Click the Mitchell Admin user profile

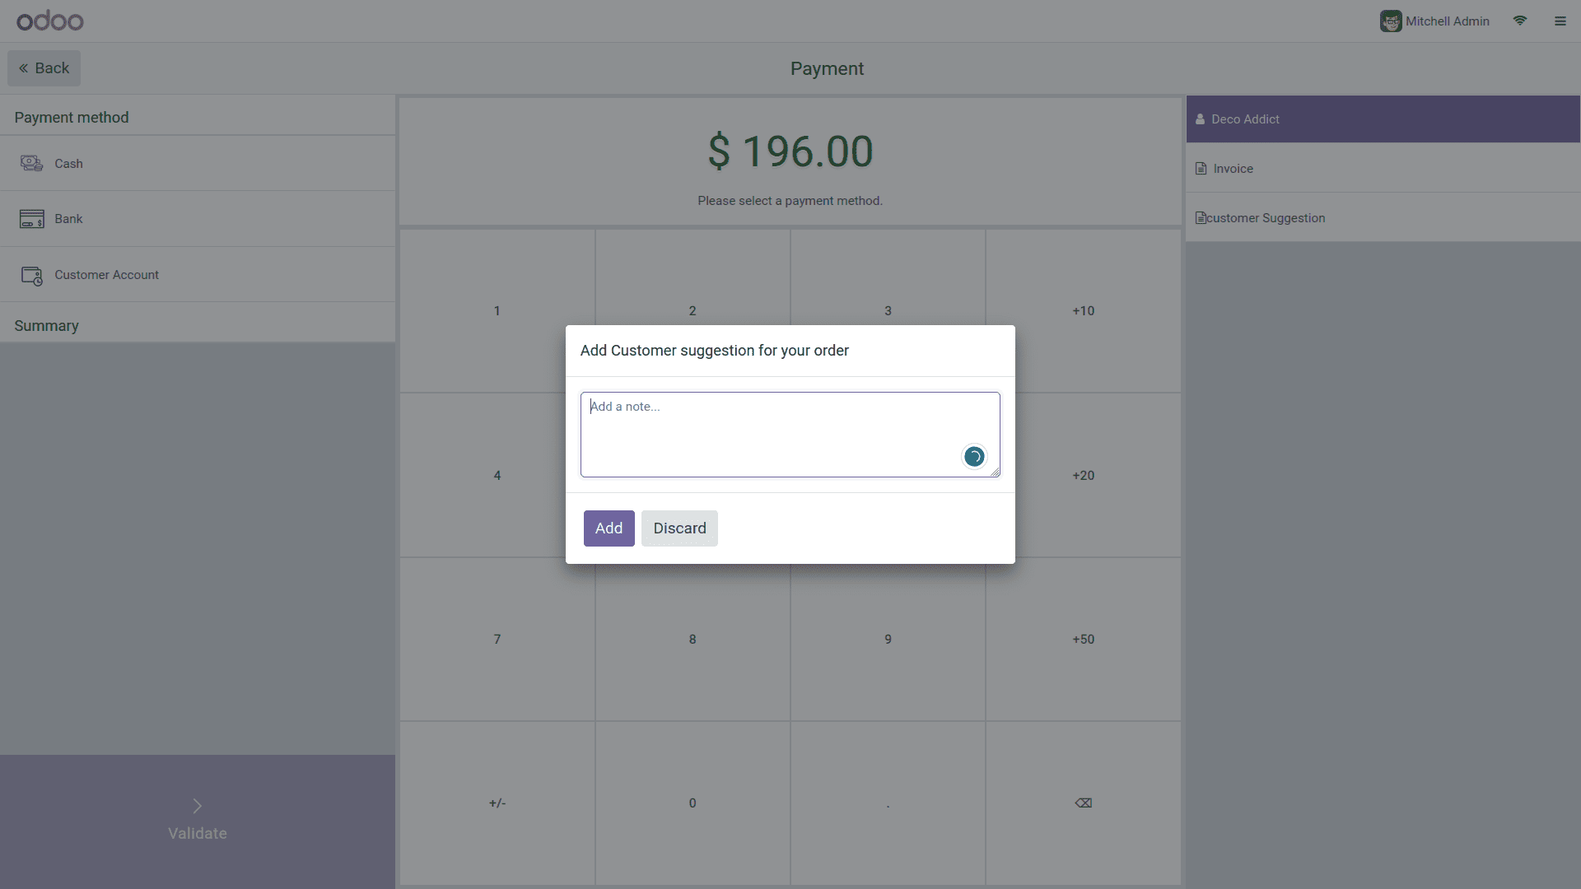[1434, 20]
